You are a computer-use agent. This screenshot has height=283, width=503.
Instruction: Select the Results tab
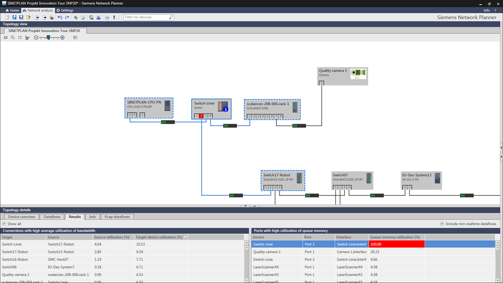tap(75, 216)
